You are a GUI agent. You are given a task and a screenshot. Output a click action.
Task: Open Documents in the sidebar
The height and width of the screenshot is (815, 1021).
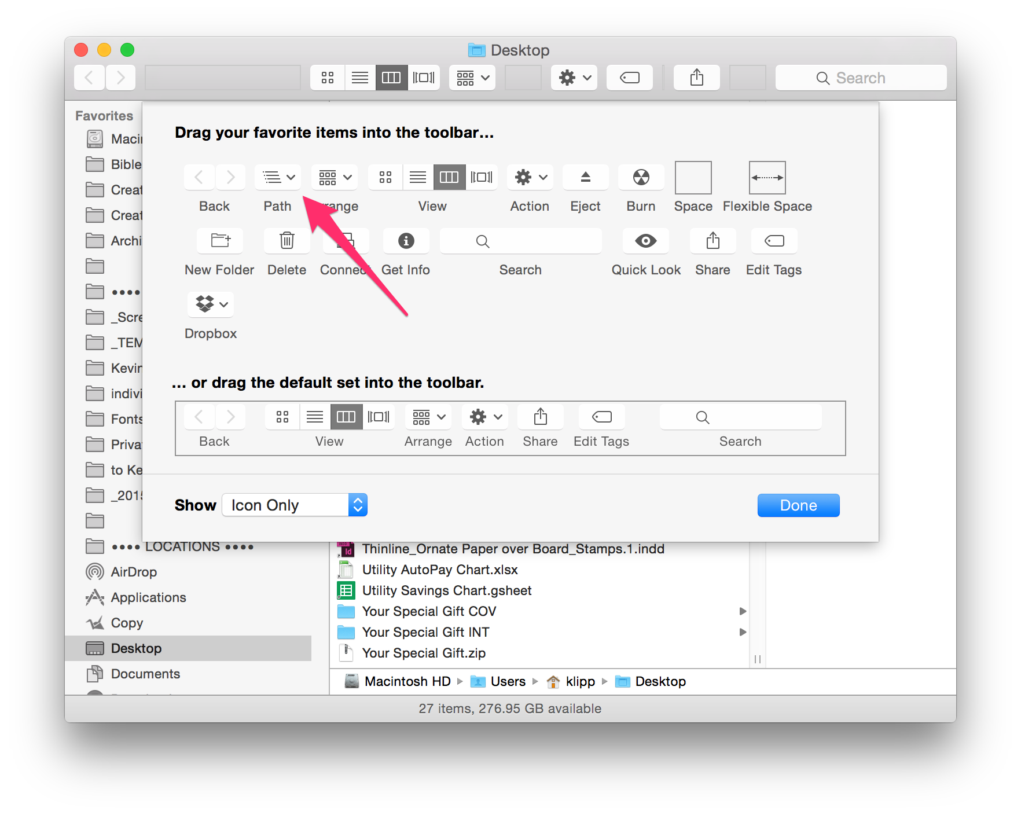(145, 674)
